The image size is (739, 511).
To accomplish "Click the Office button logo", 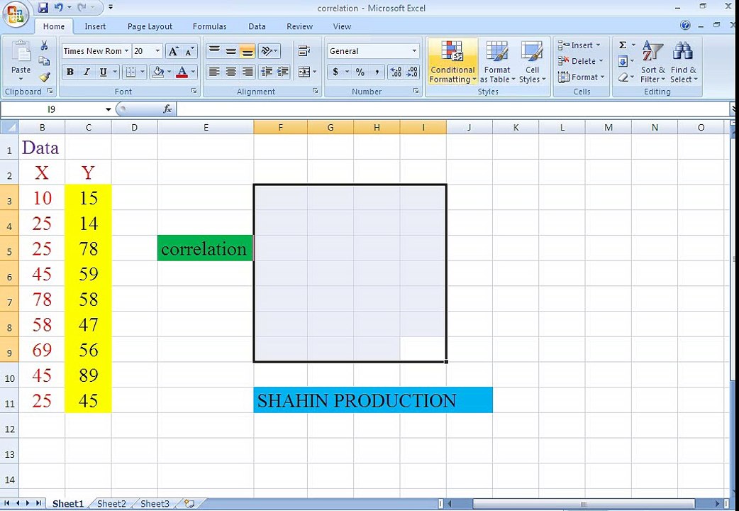I will click(x=15, y=15).
